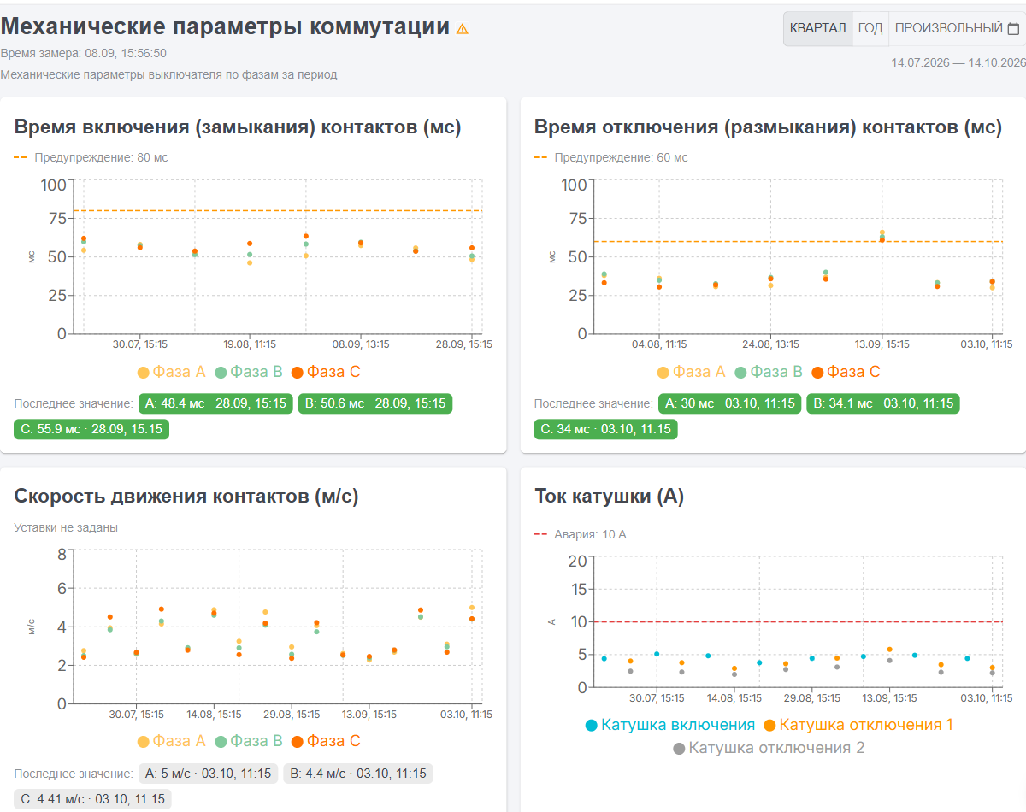
Task: Click the label Предупреждение: 60 мс
Action: (x=621, y=157)
